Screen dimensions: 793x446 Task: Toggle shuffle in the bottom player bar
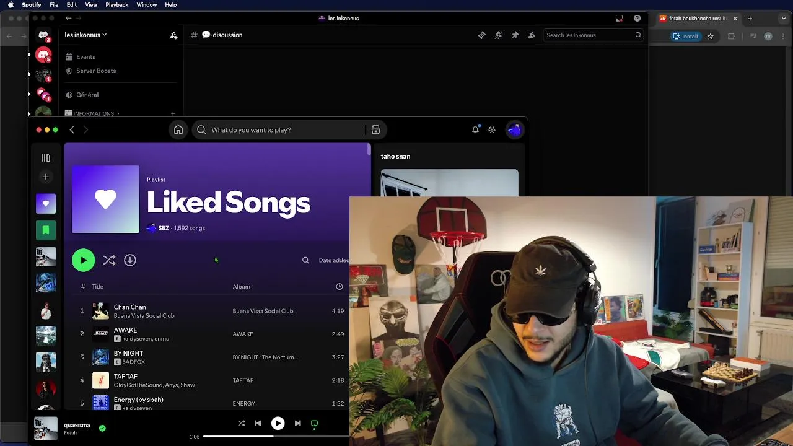[241, 423]
